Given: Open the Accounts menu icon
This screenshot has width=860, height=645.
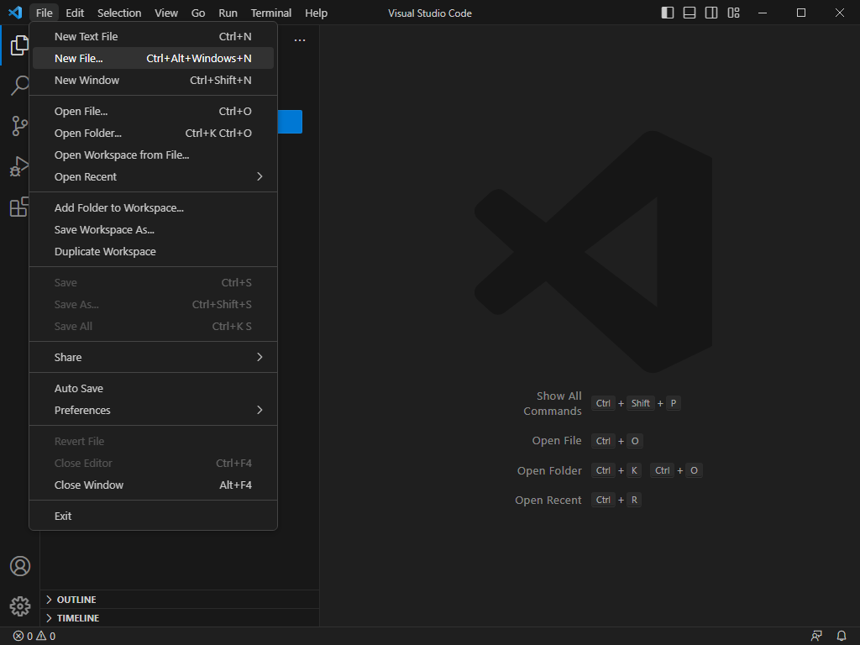Looking at the screenshot, I should 20,566.
